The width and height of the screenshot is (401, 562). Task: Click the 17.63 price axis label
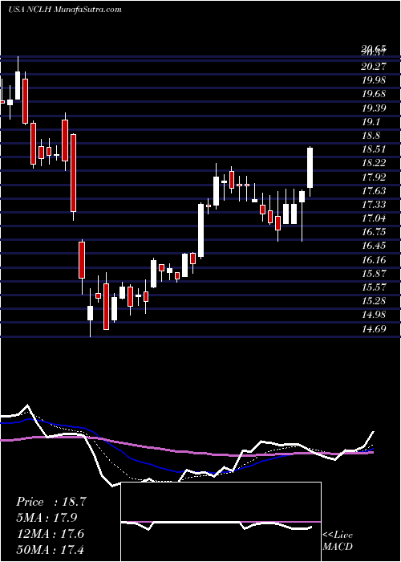click(374, 191)
